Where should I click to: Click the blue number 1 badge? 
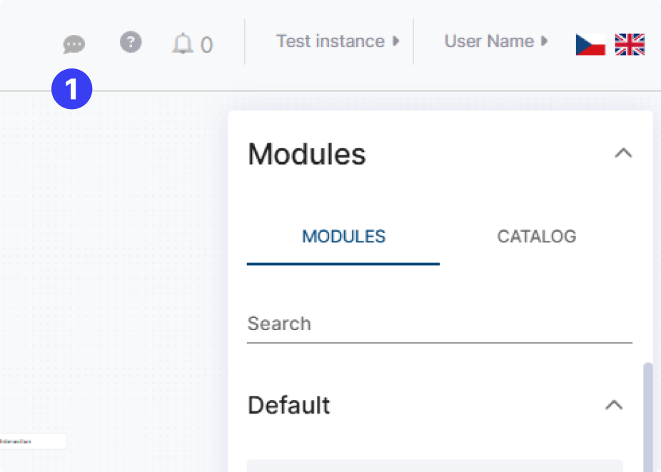(72, 89)
